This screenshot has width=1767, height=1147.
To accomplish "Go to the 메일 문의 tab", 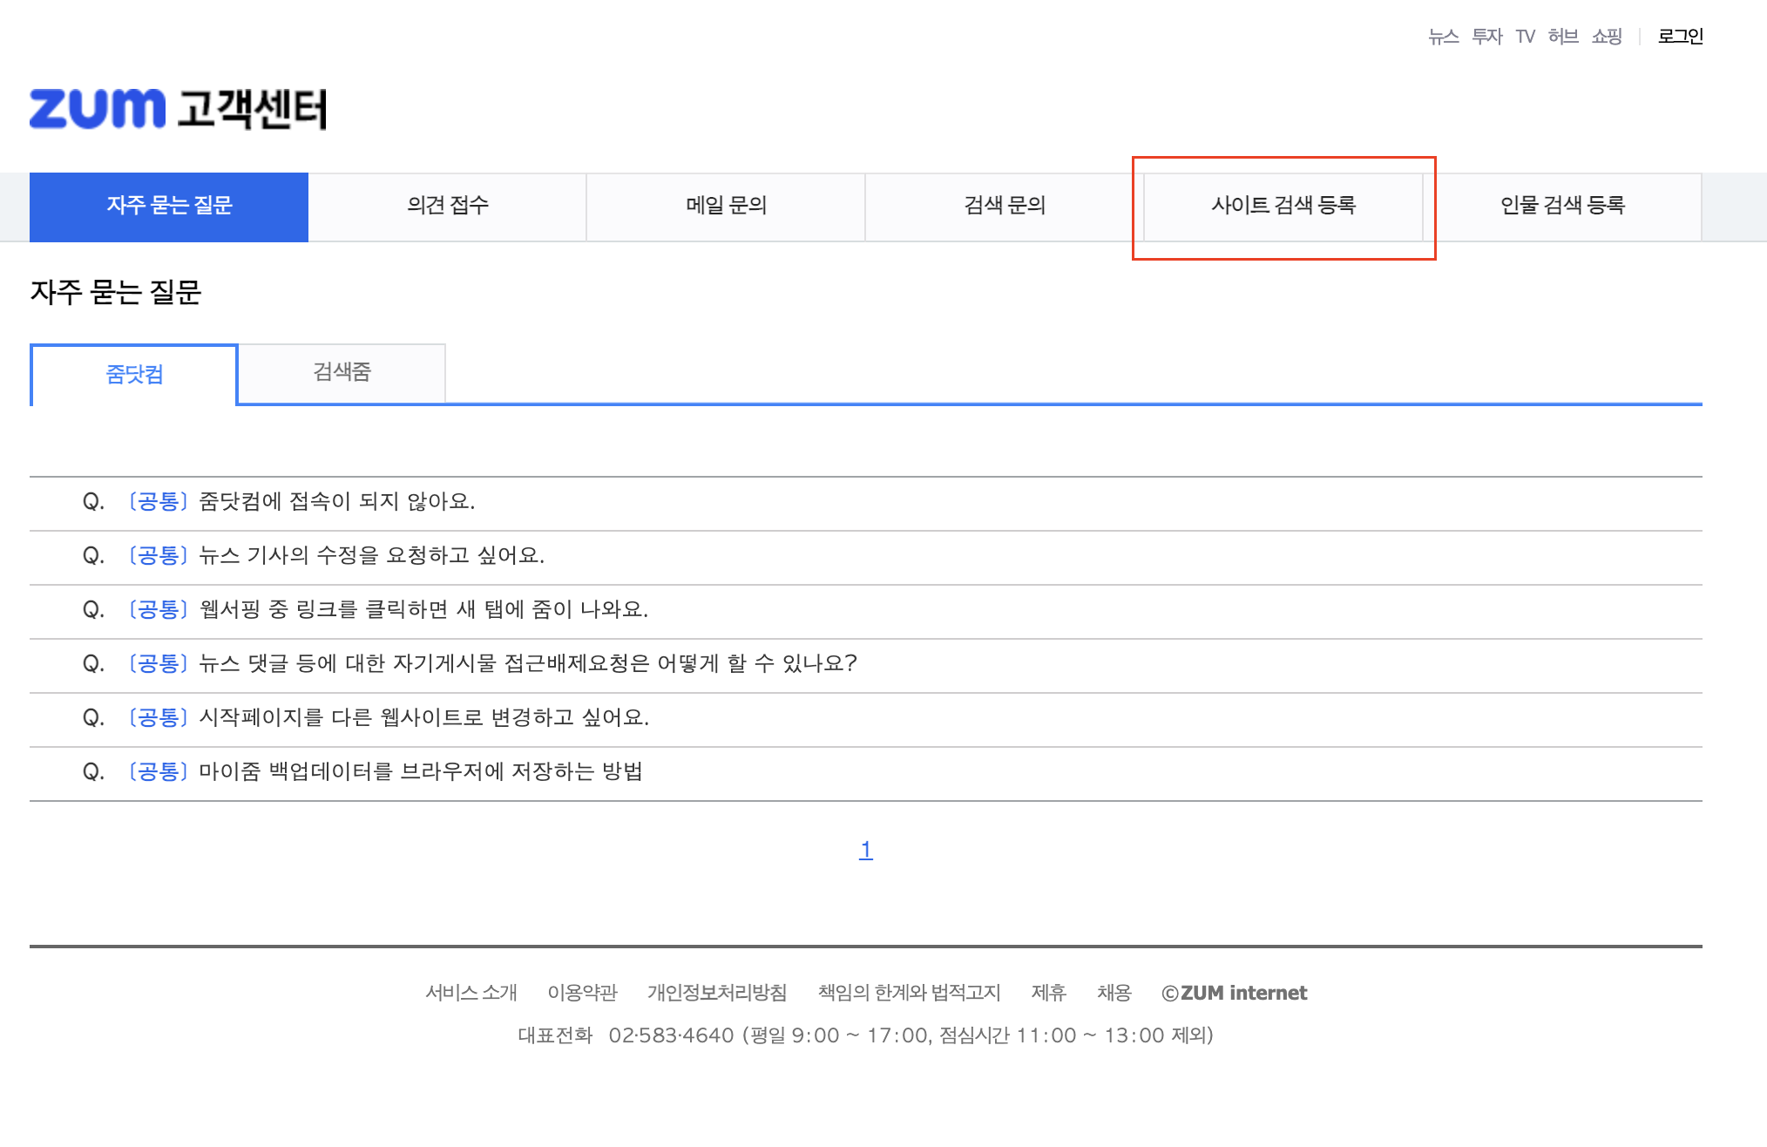I will [726, 206].
